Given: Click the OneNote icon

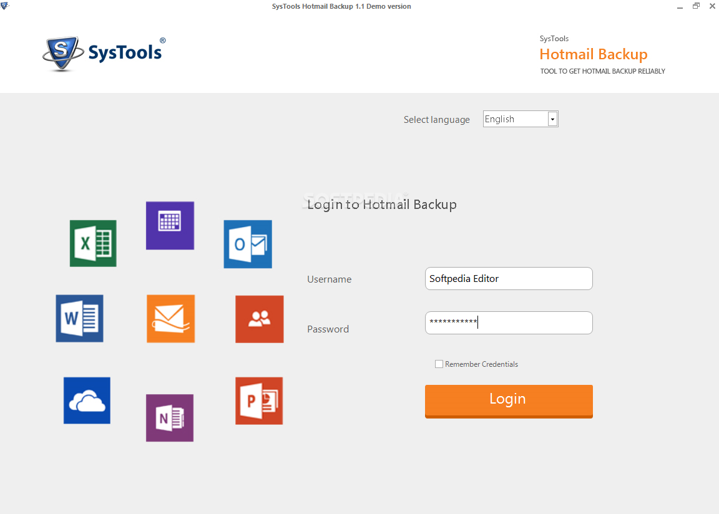Looking at the screenshot, I should tap(170, 418).
